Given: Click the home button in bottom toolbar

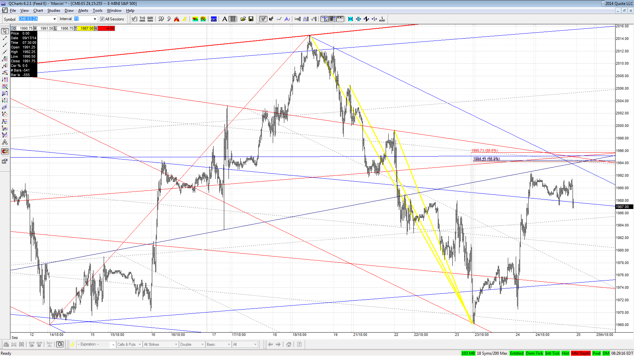Looking at the screenshot, I should 289,344.
